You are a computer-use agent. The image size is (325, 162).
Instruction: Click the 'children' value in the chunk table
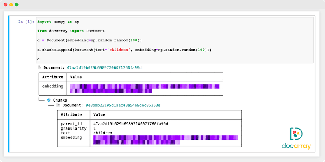click(103, 133)
